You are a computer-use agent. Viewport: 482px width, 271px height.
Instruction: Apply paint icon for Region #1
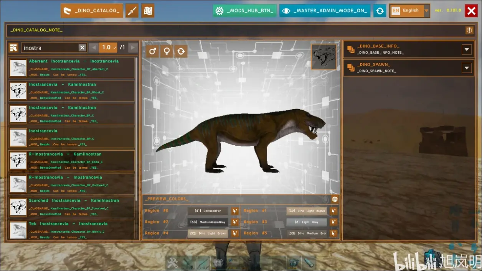tap(334, 211)
